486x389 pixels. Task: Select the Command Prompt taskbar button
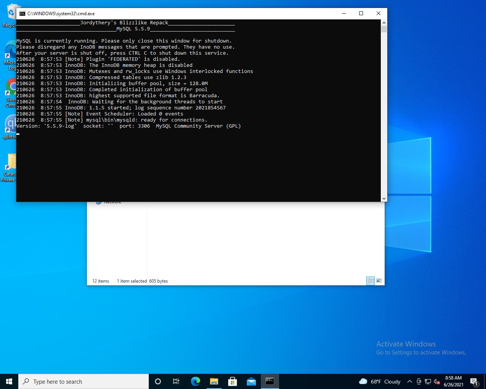270,381
